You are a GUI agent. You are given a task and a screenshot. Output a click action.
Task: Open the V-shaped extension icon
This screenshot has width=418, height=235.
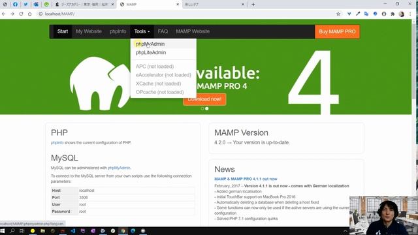(349, 14)
